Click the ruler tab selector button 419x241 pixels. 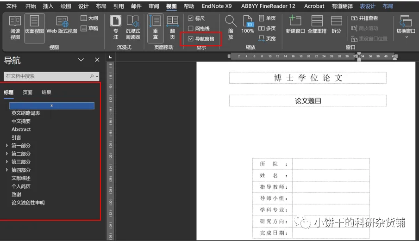coord(110,57)
